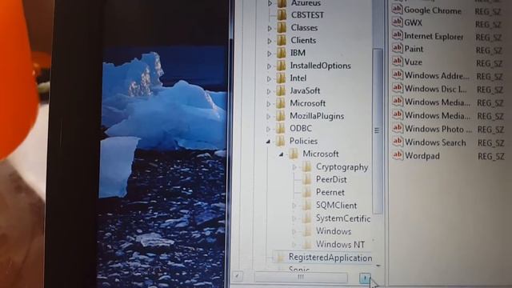Select the Cryptography key
Image resolution: width=512 pixels, height=288 pixels.
pos(342,167)
